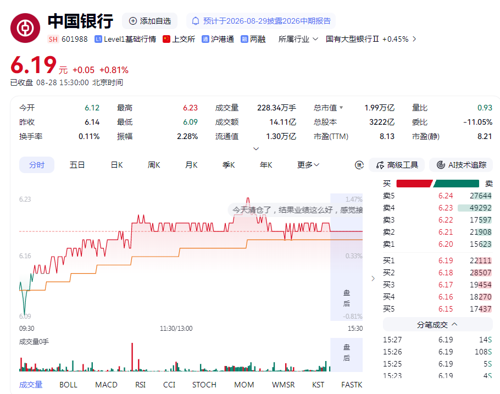Screen dimensions: 500x394
Task: Click 买5 price 6.15
Action: (x=446, y=309)
